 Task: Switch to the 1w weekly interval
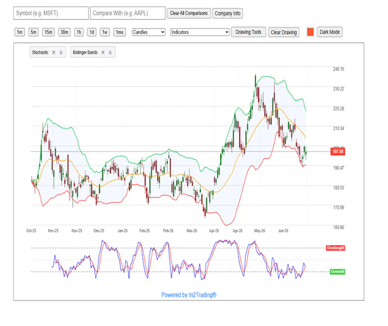pos(105,32)
